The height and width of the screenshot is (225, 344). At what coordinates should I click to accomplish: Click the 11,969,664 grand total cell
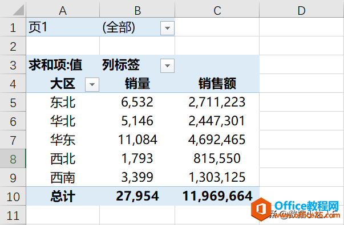(217, 197)
